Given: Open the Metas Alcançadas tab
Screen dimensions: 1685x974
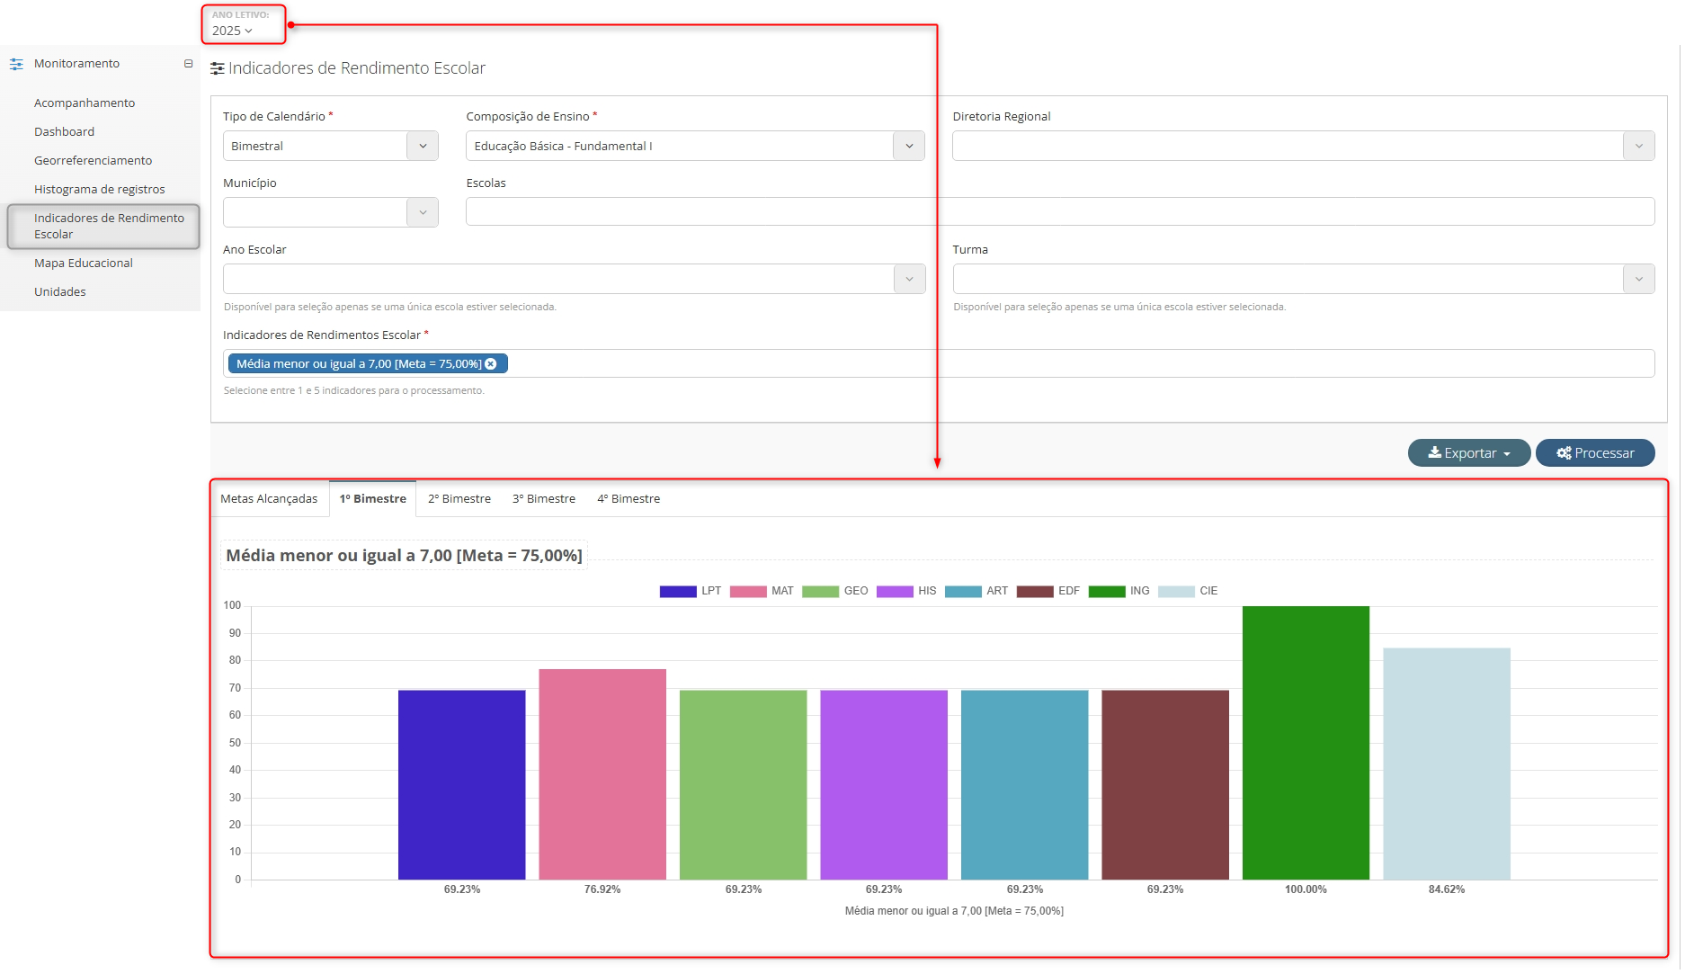Looking at the screenshot, I should click(269, 499).
